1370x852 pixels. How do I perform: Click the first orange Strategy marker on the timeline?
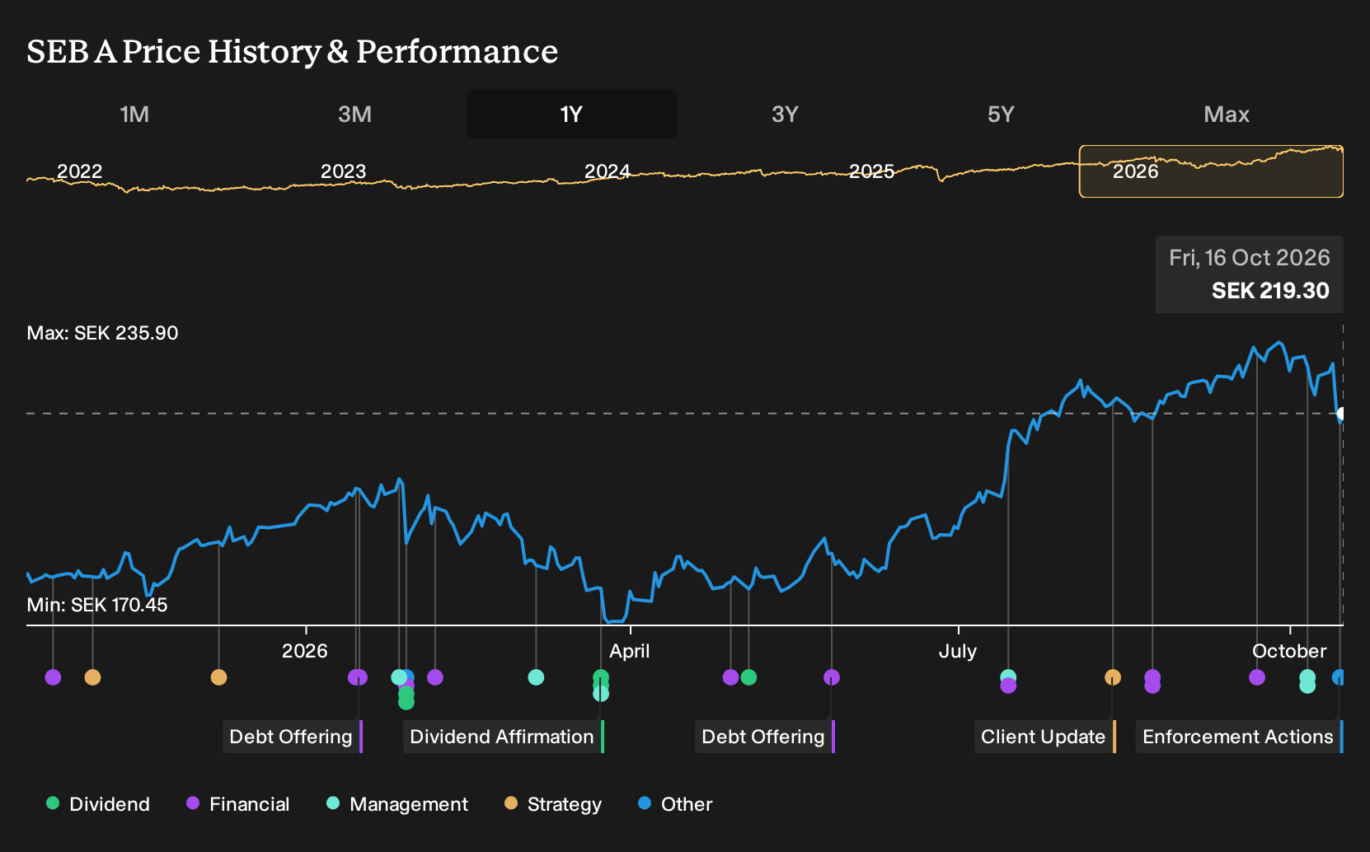[92, 677]
